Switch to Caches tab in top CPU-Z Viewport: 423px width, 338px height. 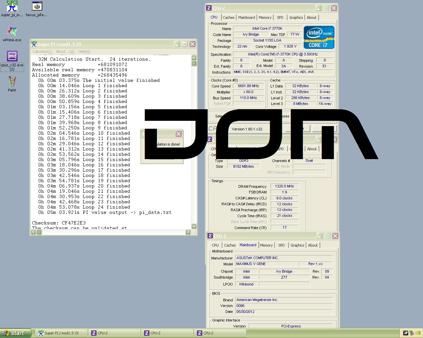[x=228, y=17]
